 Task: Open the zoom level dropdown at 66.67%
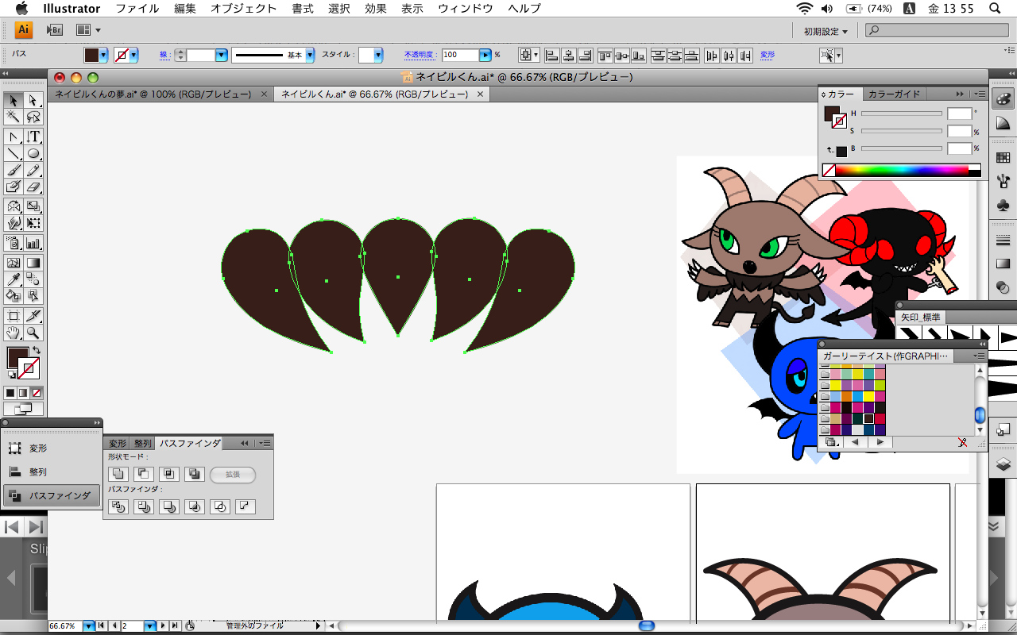88,625
